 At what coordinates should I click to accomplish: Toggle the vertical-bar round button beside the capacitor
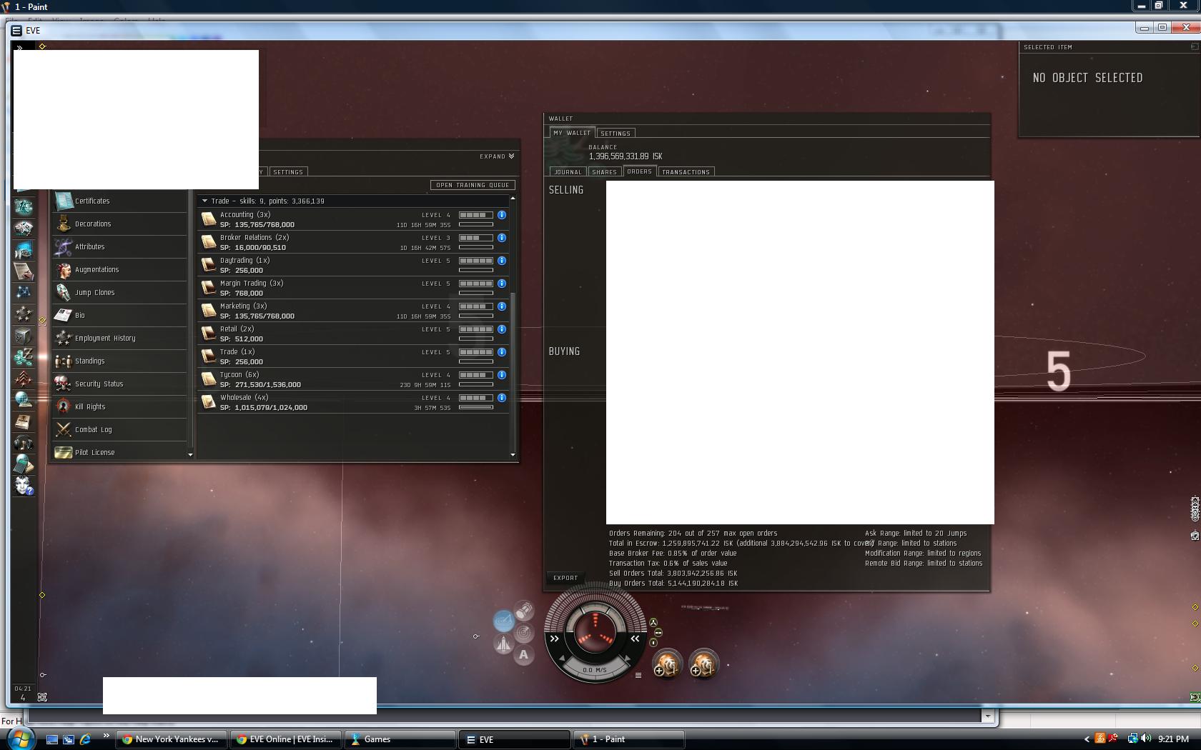[x=653, y=643]
